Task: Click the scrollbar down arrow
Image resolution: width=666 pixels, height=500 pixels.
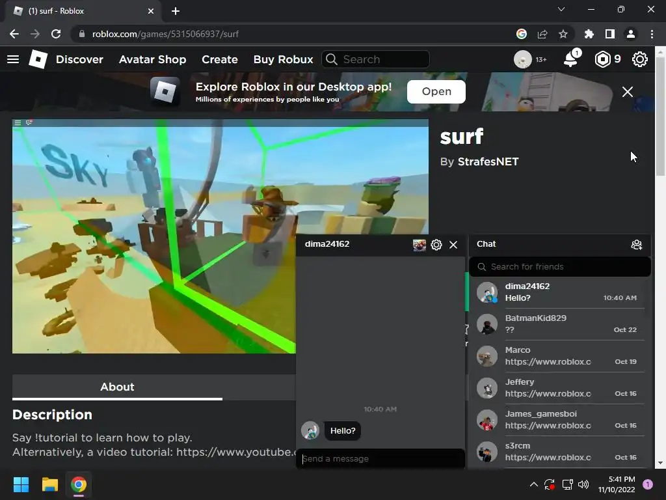Action: (x=661, y=463)
